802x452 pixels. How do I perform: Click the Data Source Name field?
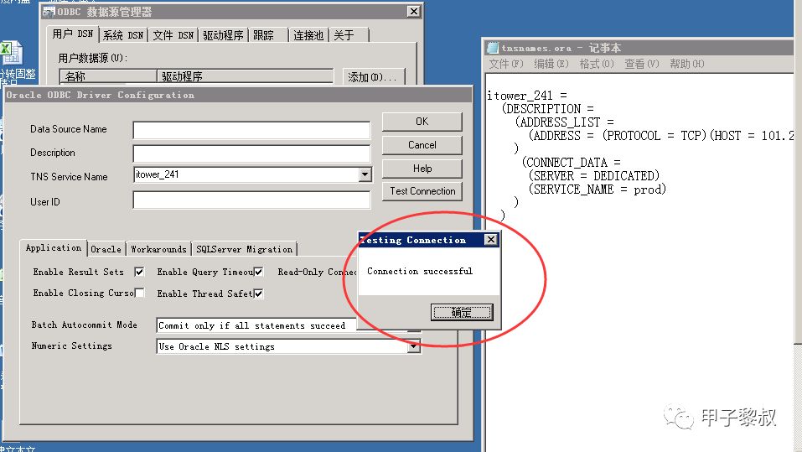tap(251, 130)
